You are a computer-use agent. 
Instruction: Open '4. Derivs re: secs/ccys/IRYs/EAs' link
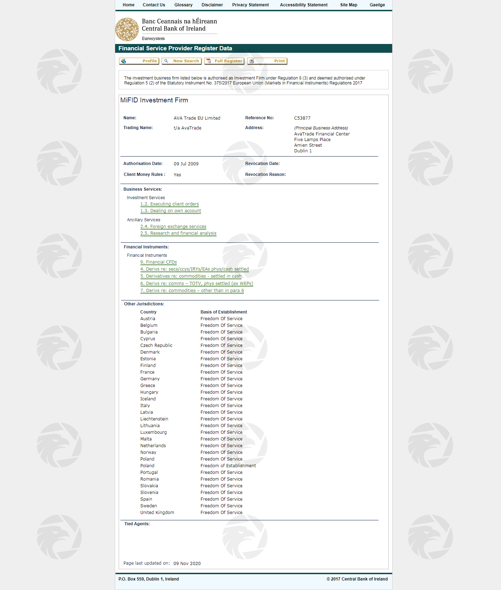(x=195, y=269)
